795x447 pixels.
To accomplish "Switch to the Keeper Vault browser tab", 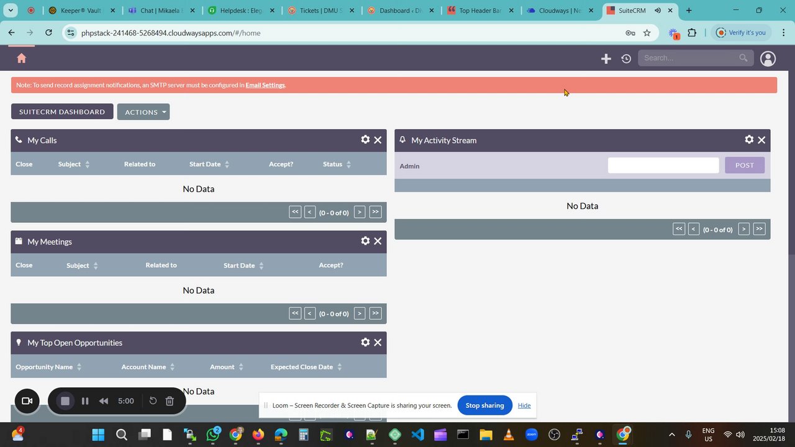I will [83, 11].
